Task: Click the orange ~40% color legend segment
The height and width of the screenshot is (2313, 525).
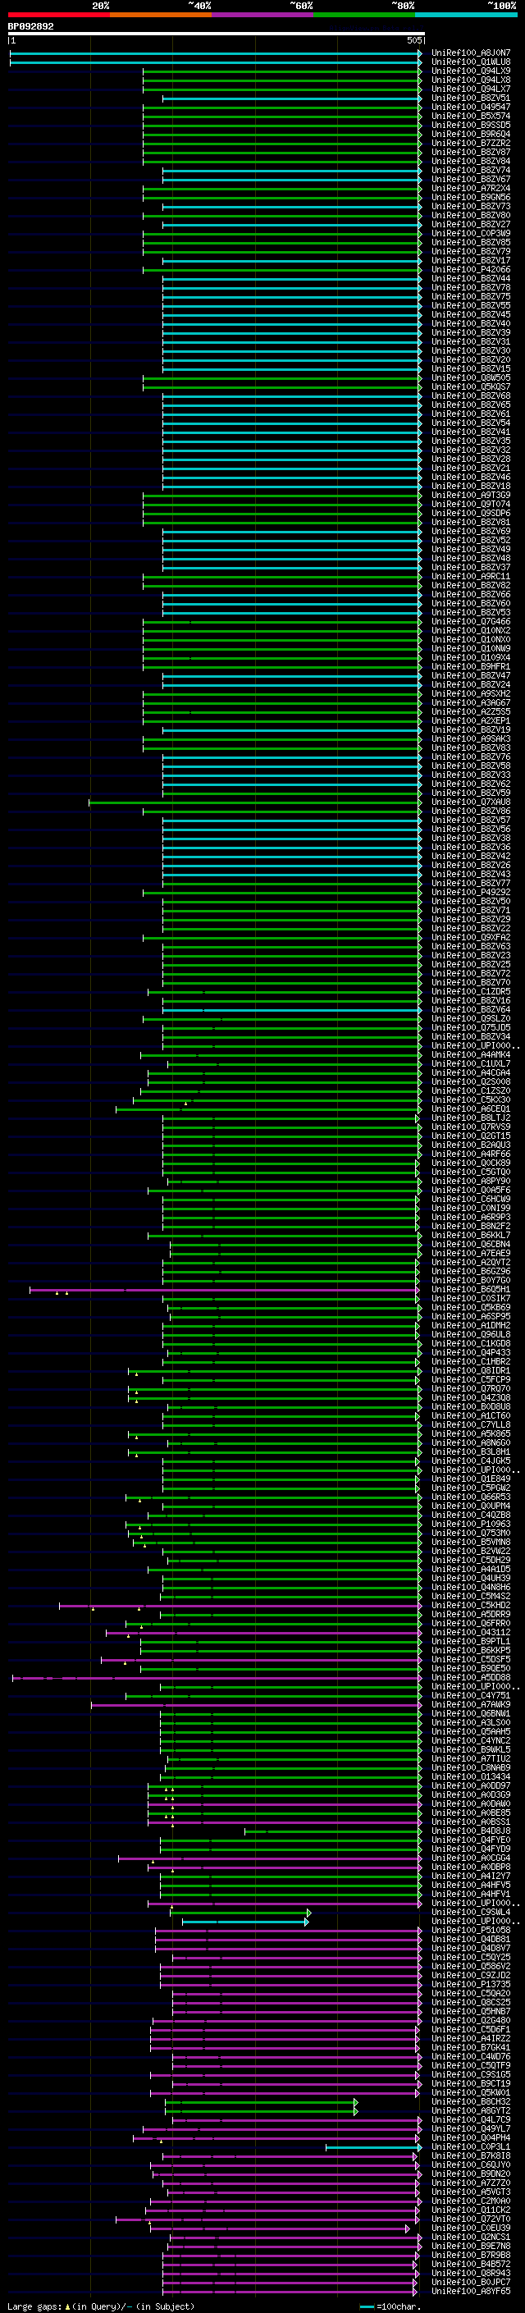Action: tap(161, 15)
